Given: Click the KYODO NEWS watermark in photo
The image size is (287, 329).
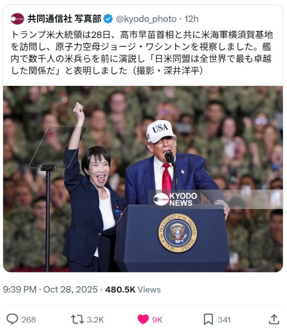Looking at the screenshot, I should pyautogui.click(x=175, y=199).
